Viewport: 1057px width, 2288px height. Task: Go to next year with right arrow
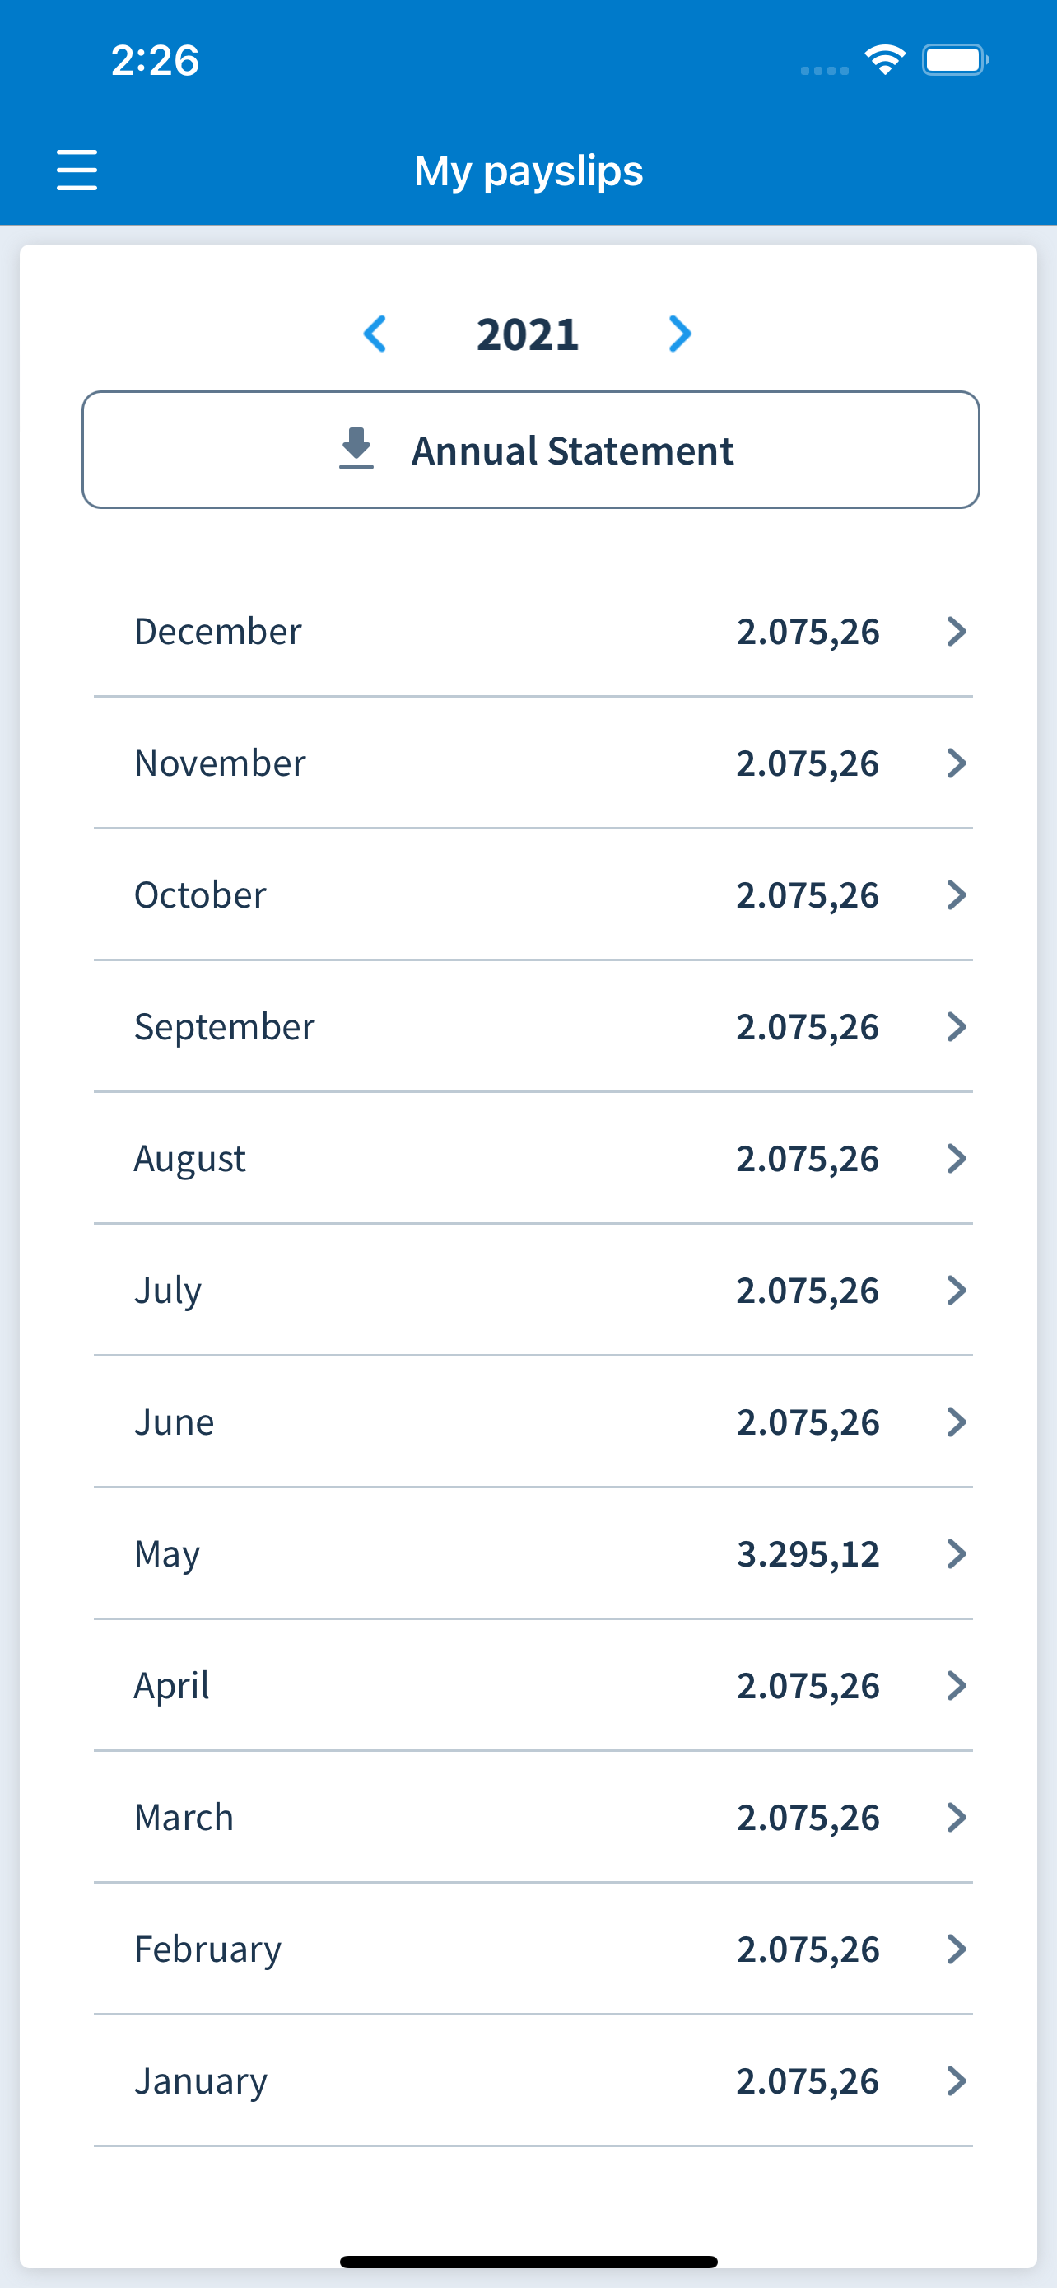[x=680, y=334]
